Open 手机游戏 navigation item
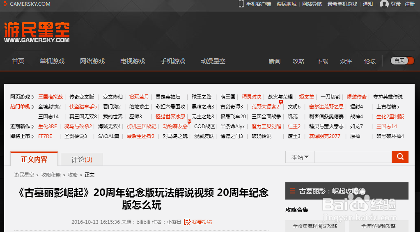The image size is (420, 232). [173, 61]
